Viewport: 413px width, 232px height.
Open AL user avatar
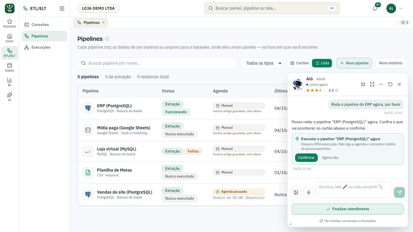coord(391,8)
